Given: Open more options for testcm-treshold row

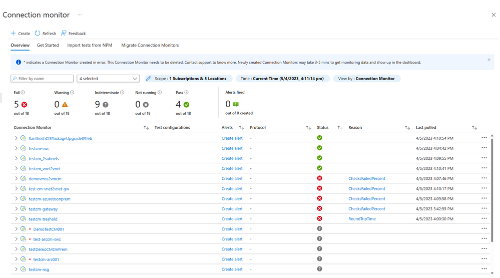Looking at the screenshot, I should [484, 218].
